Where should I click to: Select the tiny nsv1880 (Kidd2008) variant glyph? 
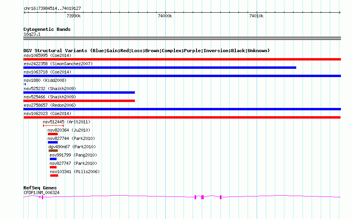click(25, 84)
